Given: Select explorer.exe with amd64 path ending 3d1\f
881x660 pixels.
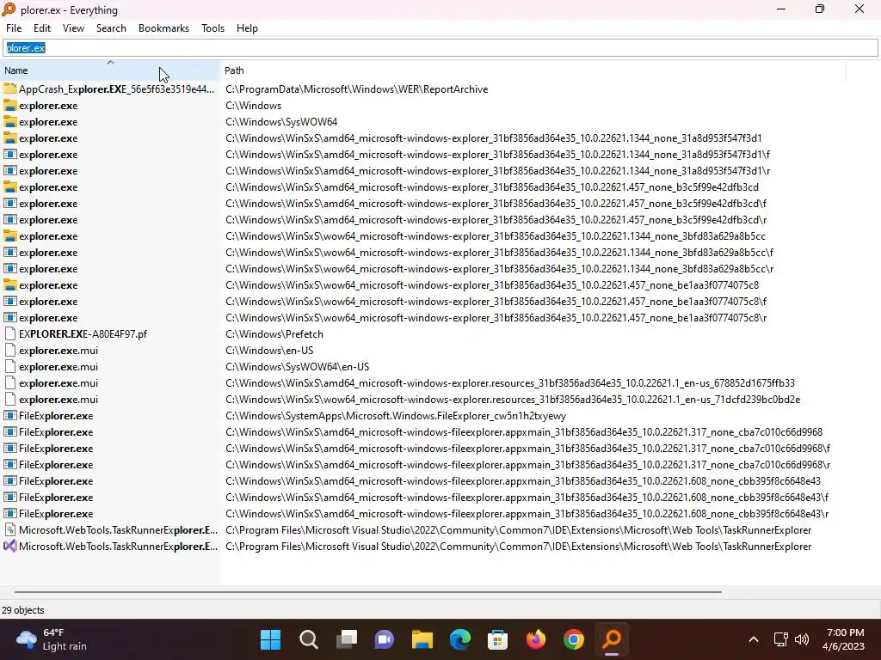Looking at the screenshot, I should (48, 155).
